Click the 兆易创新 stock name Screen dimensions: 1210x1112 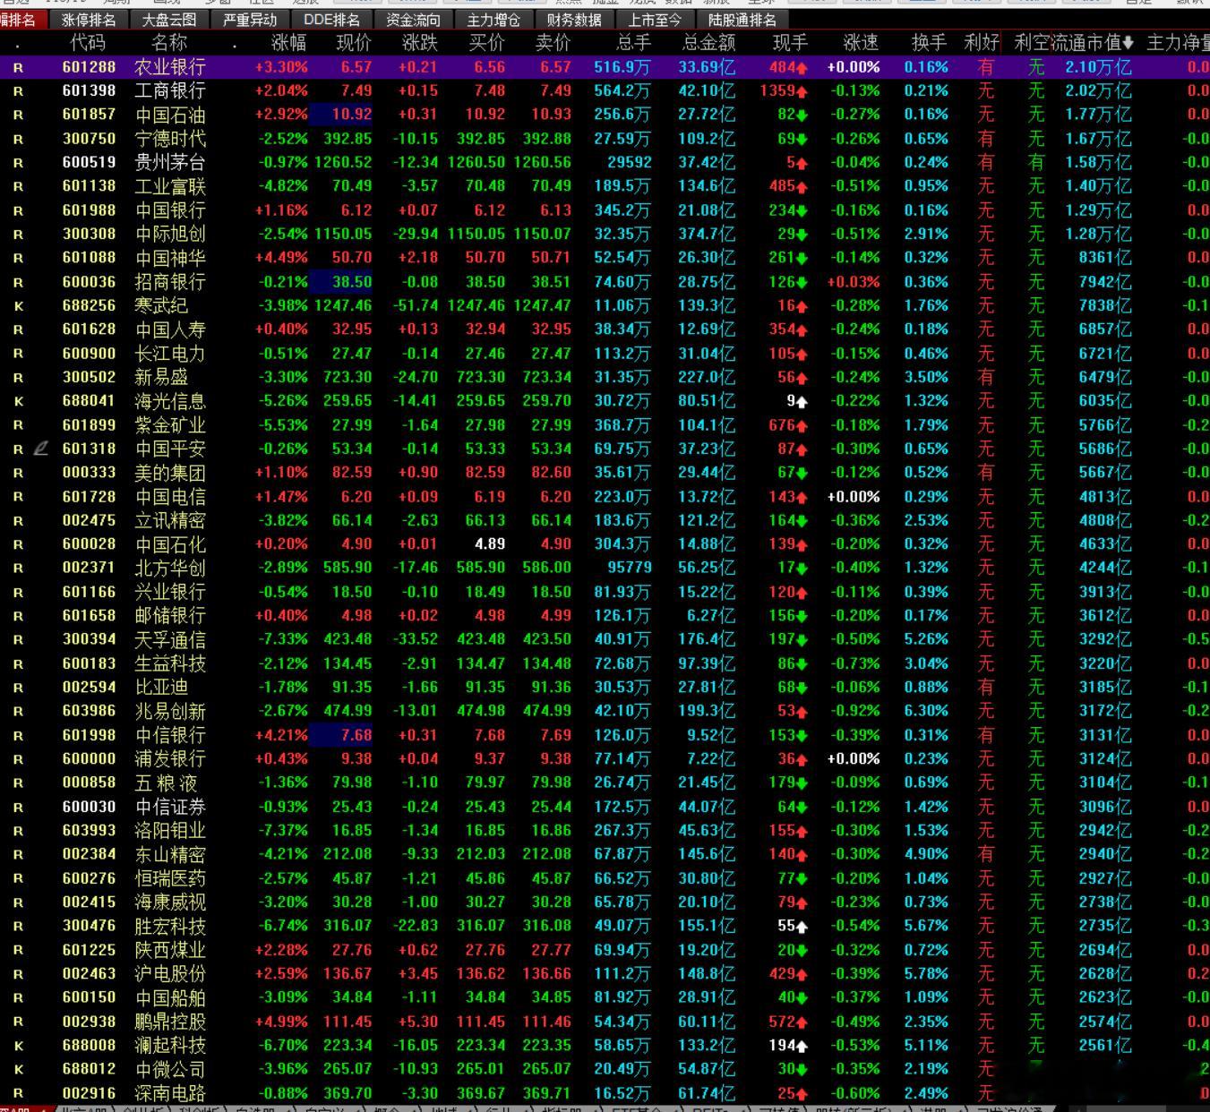(170, 712)
